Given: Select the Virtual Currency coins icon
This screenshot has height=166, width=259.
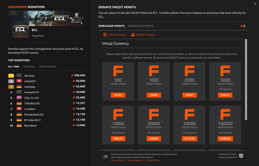Looking at the screenshot, I should tap(105, 35).
